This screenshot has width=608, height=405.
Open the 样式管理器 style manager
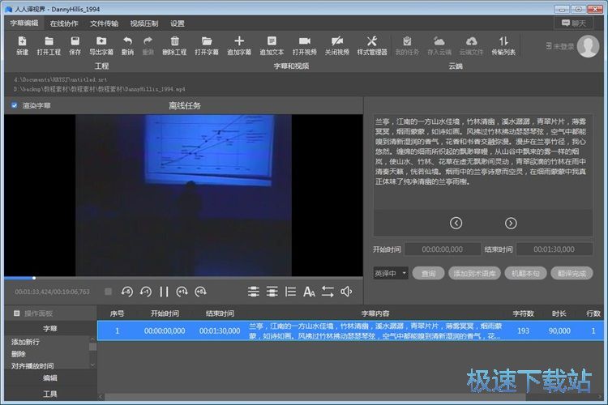coord(372,45)
